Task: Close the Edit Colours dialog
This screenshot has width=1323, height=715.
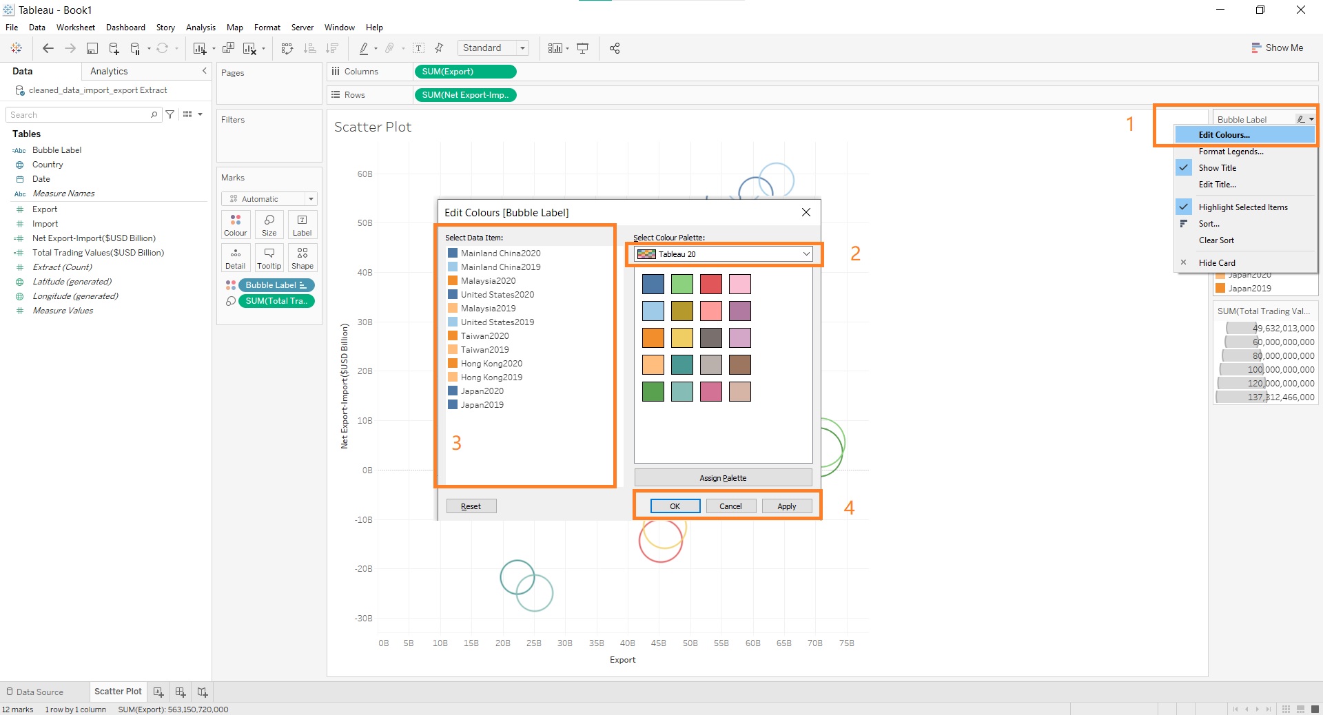Action: tap(806, 212)
